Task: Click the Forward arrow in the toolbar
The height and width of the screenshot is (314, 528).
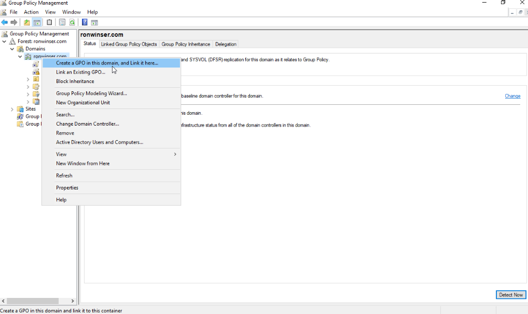Action: coord(14,22)
